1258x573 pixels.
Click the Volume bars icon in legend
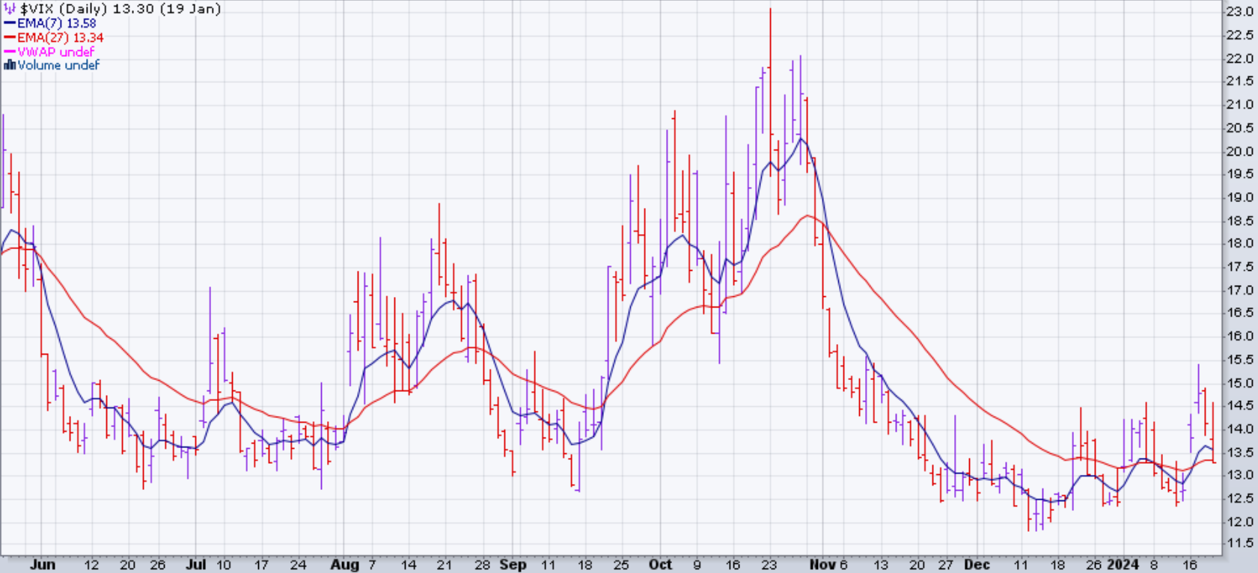point(10,65)
